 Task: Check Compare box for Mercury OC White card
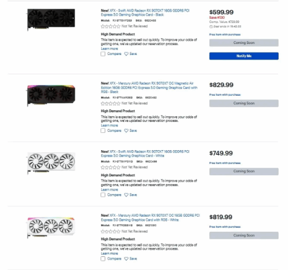pyautogui.click(x=103, y=259)
